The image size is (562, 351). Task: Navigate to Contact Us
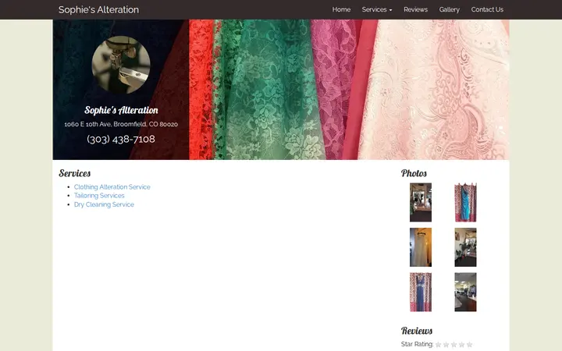(x=487, y=9)
